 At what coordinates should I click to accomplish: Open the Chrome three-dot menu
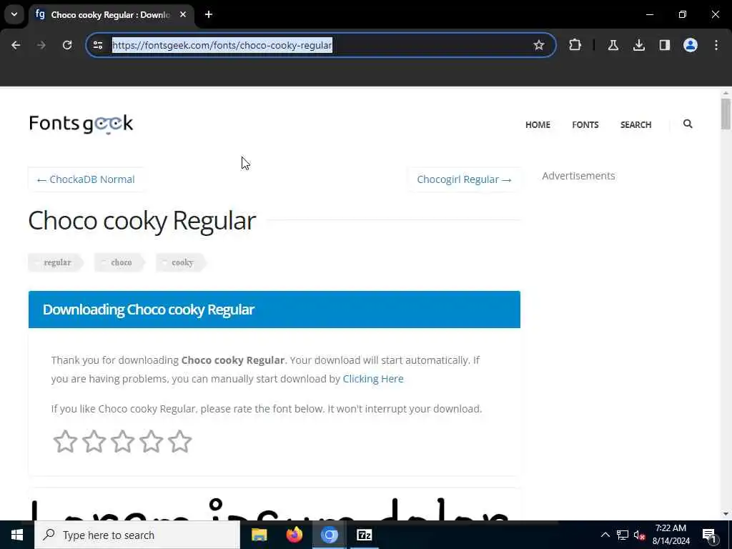716,45
